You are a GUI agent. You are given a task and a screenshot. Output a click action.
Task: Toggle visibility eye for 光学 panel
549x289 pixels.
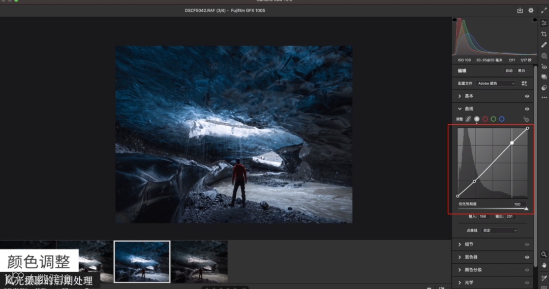527,282
